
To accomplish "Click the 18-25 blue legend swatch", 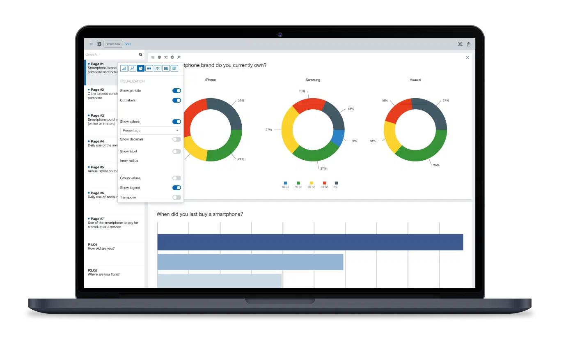I will 285,183.
